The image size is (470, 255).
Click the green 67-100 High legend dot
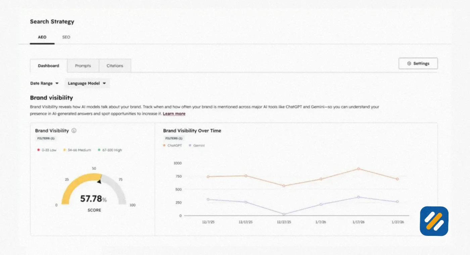coord(99,150)
